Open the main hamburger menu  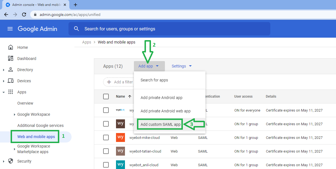(10, 29)
